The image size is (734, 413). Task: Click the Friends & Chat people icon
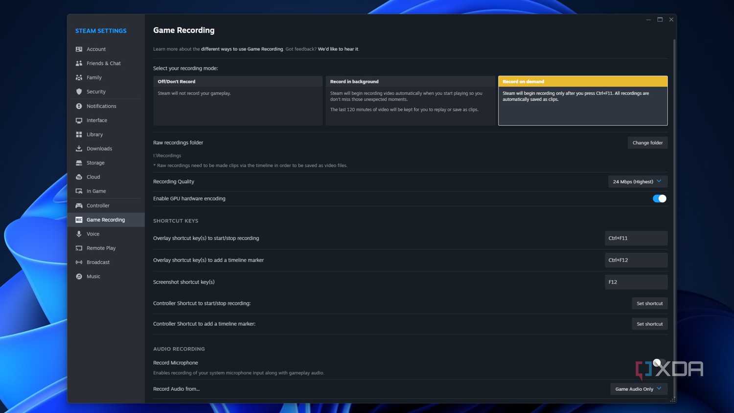pyautogui.click(x=79, y=64)
